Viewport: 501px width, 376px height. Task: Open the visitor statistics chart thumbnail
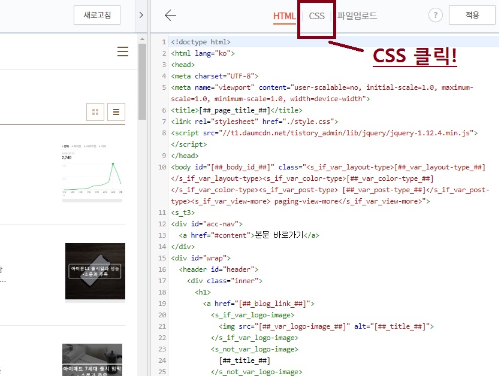pos(92,172)
